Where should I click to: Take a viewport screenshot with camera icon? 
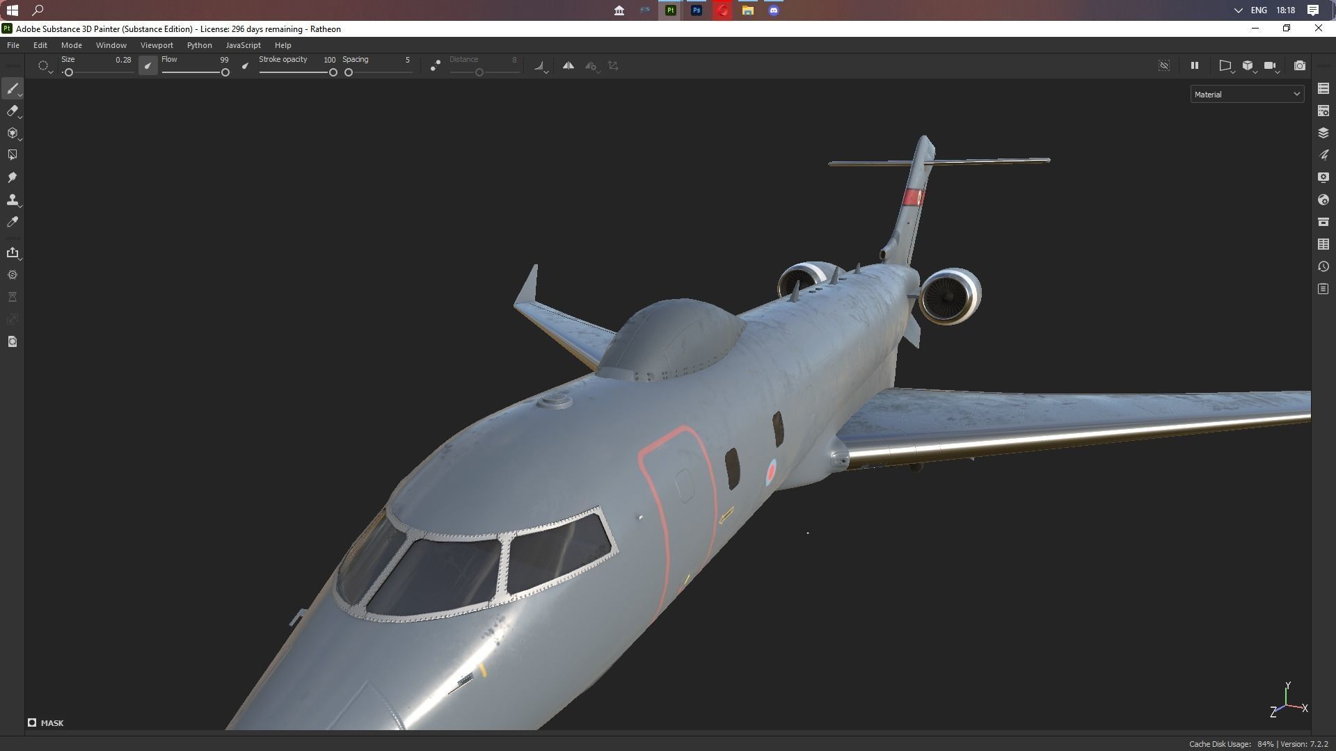point(1299,65)
